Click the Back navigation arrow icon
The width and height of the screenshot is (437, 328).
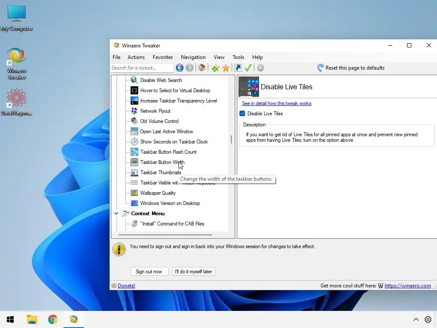click(180, 68)
